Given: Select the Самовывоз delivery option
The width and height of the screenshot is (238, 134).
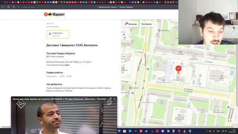Looking at the screenshot, I should tap(58, 34).
